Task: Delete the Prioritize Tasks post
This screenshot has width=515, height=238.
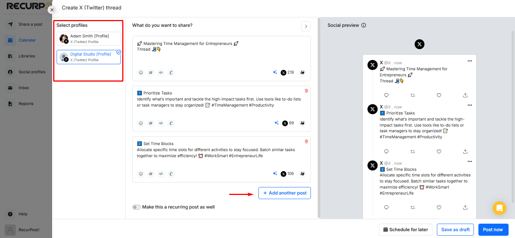Action: [306, 91]
